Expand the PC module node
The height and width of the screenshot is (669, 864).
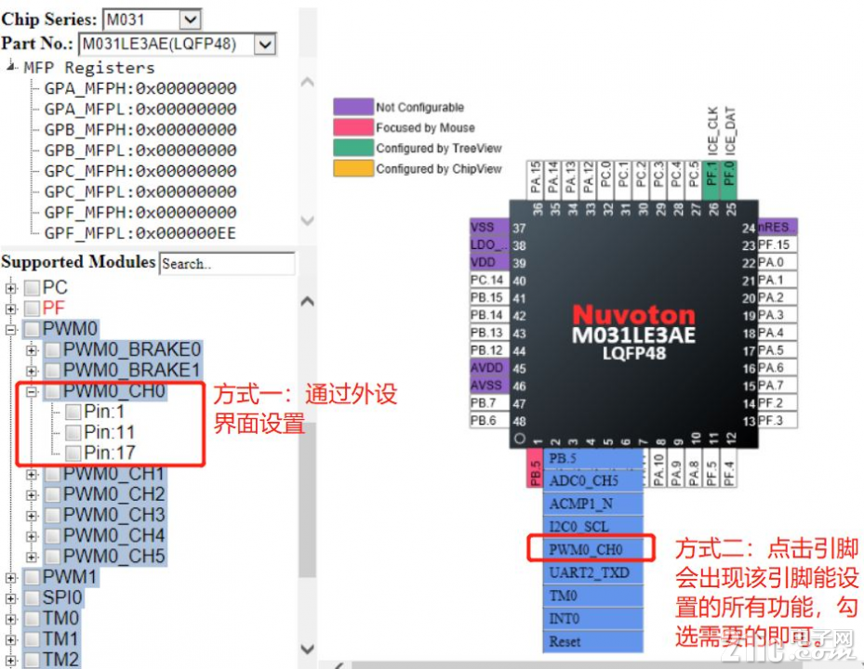coord(11,288)
